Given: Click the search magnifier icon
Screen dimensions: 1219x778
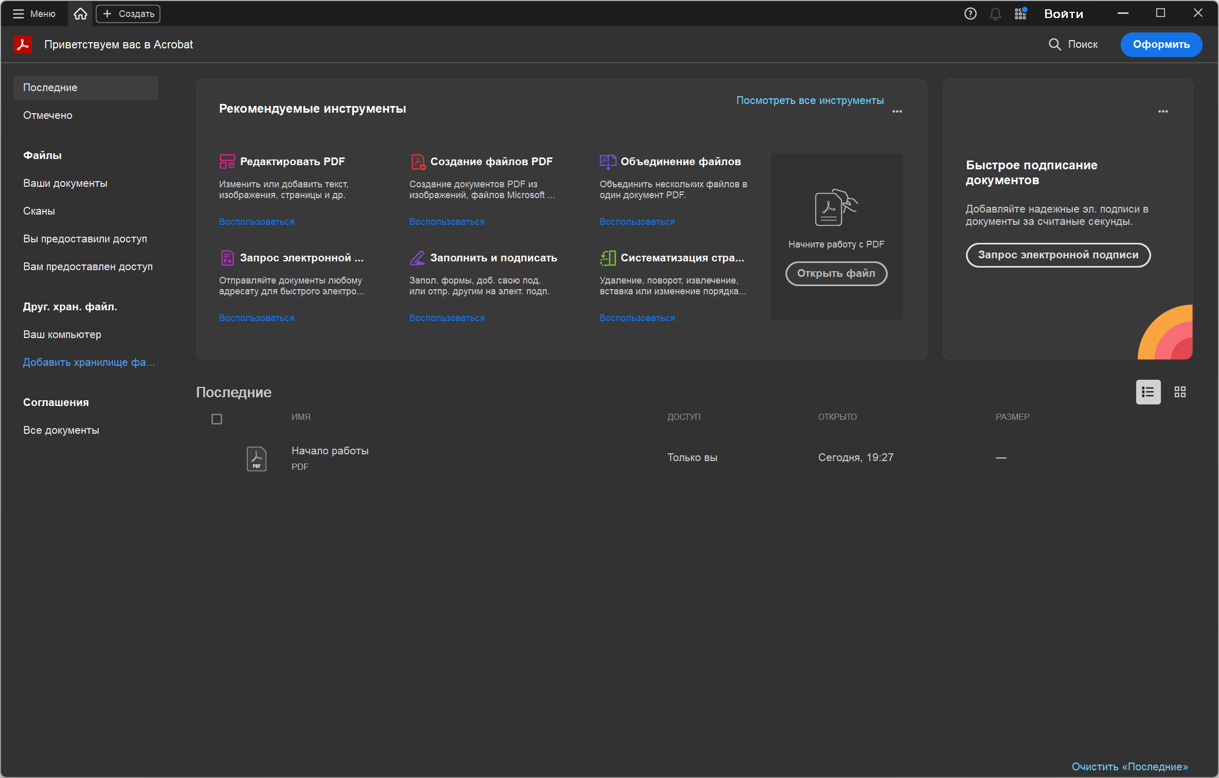Looking at the screenshot, I should coord(1054,44).
